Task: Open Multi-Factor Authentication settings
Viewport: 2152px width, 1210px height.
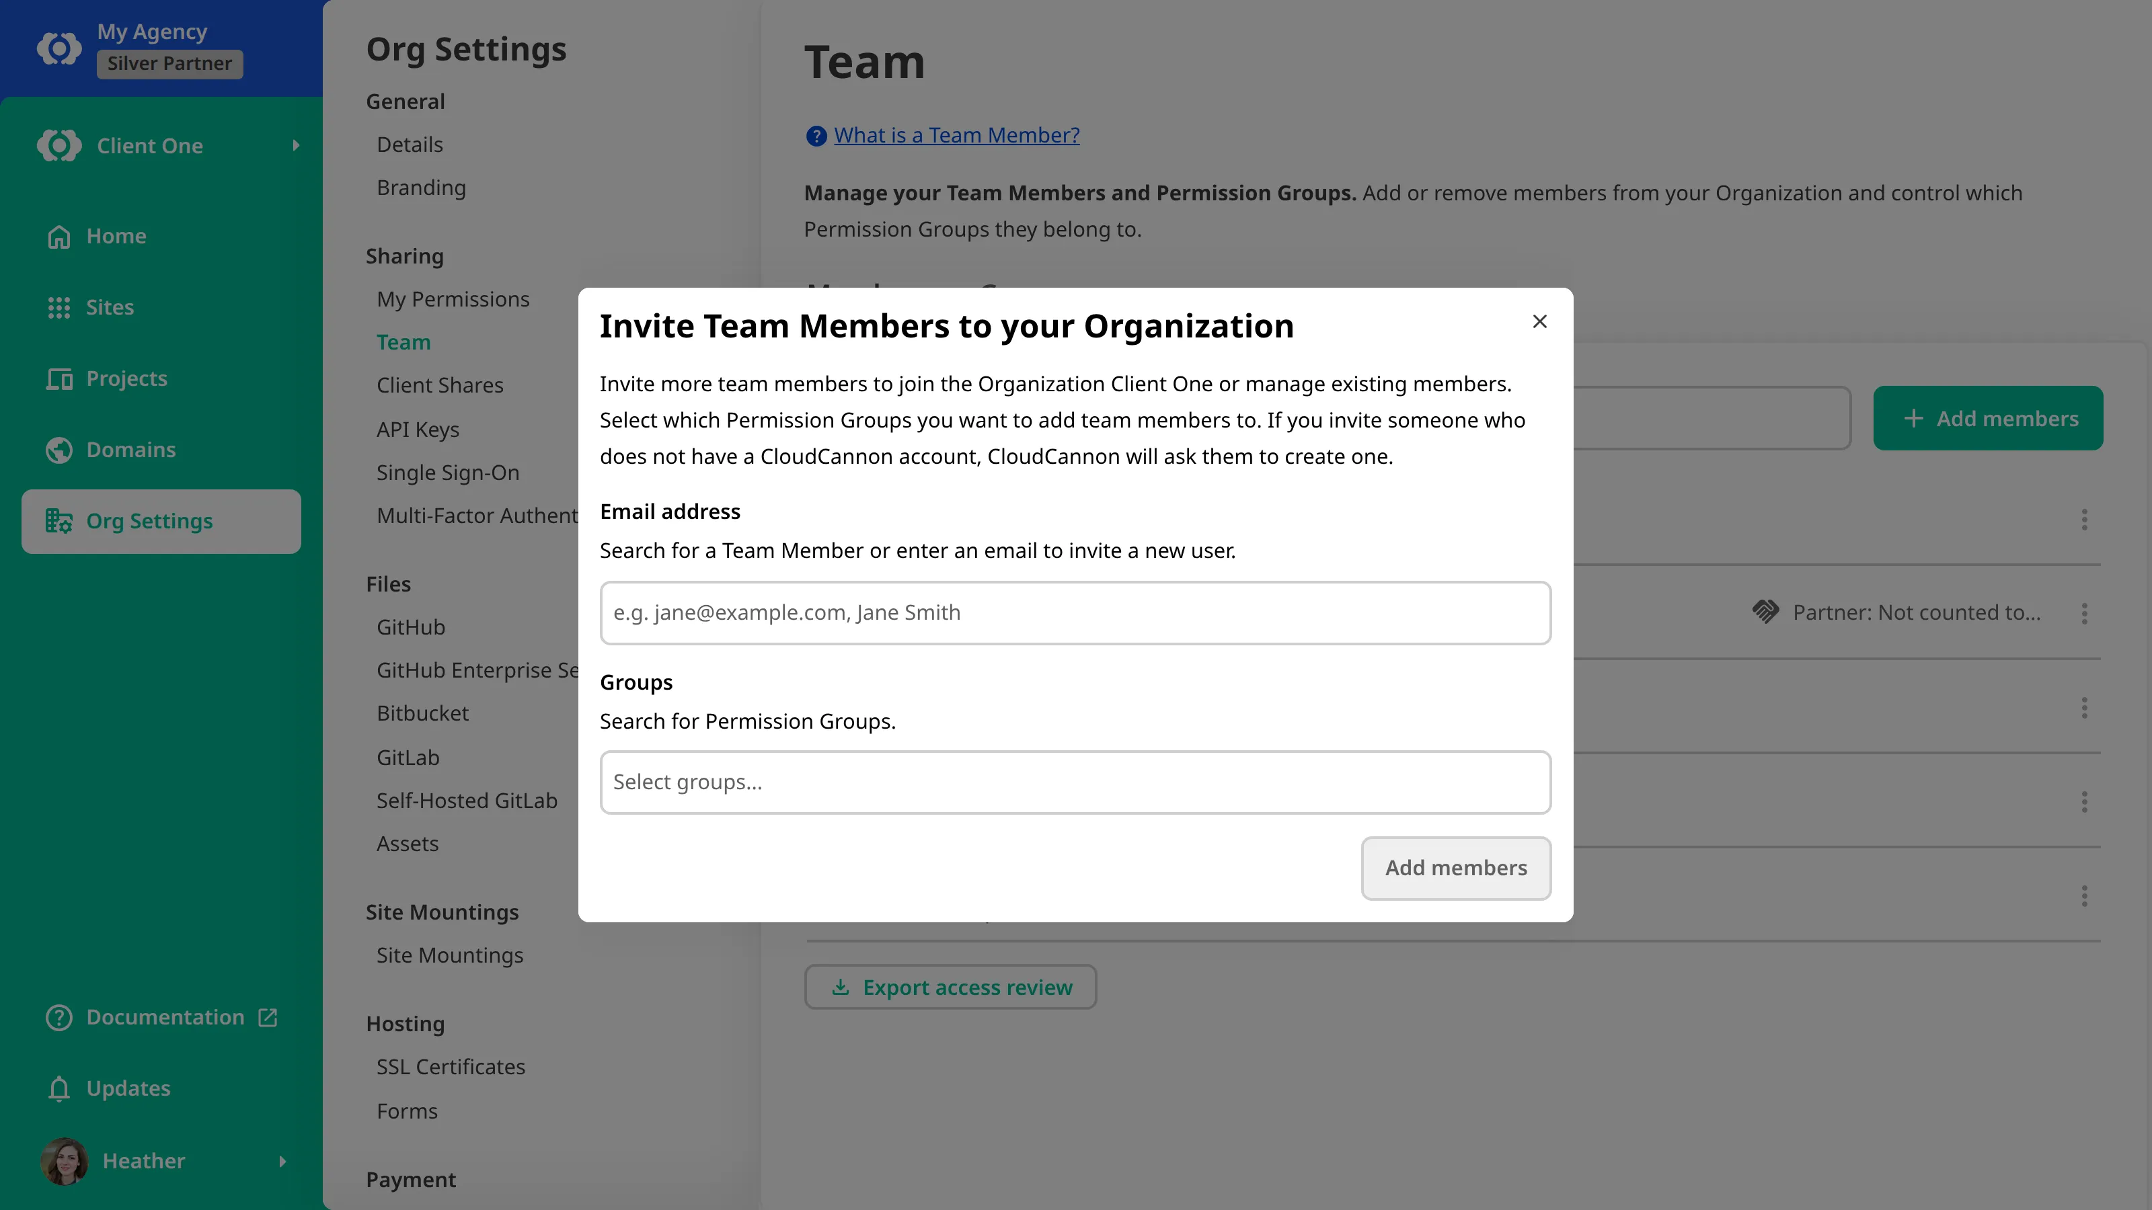Action: [477, 515]
